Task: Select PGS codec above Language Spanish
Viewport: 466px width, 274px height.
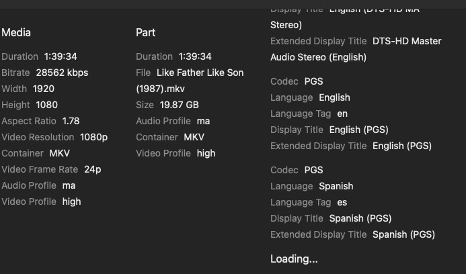Action: click(x=314, y=170)
